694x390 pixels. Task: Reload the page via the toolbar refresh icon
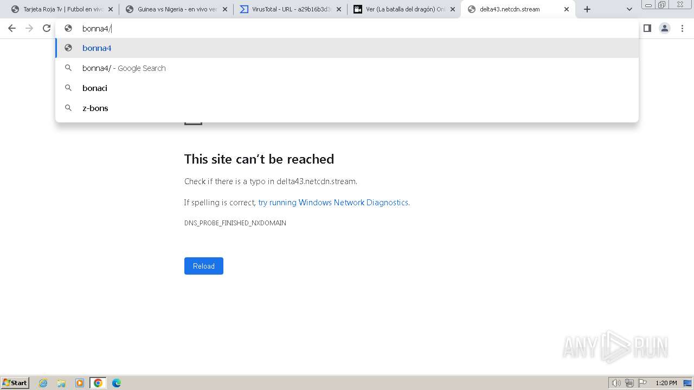[x=47, y=28]
